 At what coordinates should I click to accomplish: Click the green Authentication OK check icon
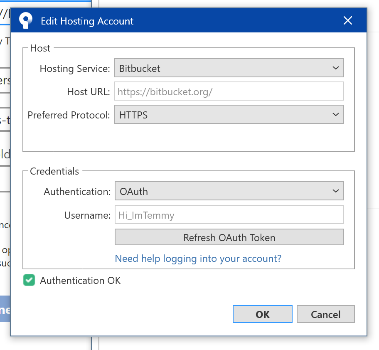pos(29,280)
